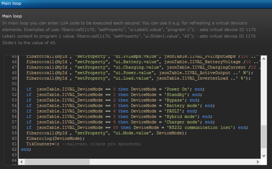Viewport: 272px width, 169px height.
Task: Click the horizontal scrollbar right arrow
Action: 257,162
